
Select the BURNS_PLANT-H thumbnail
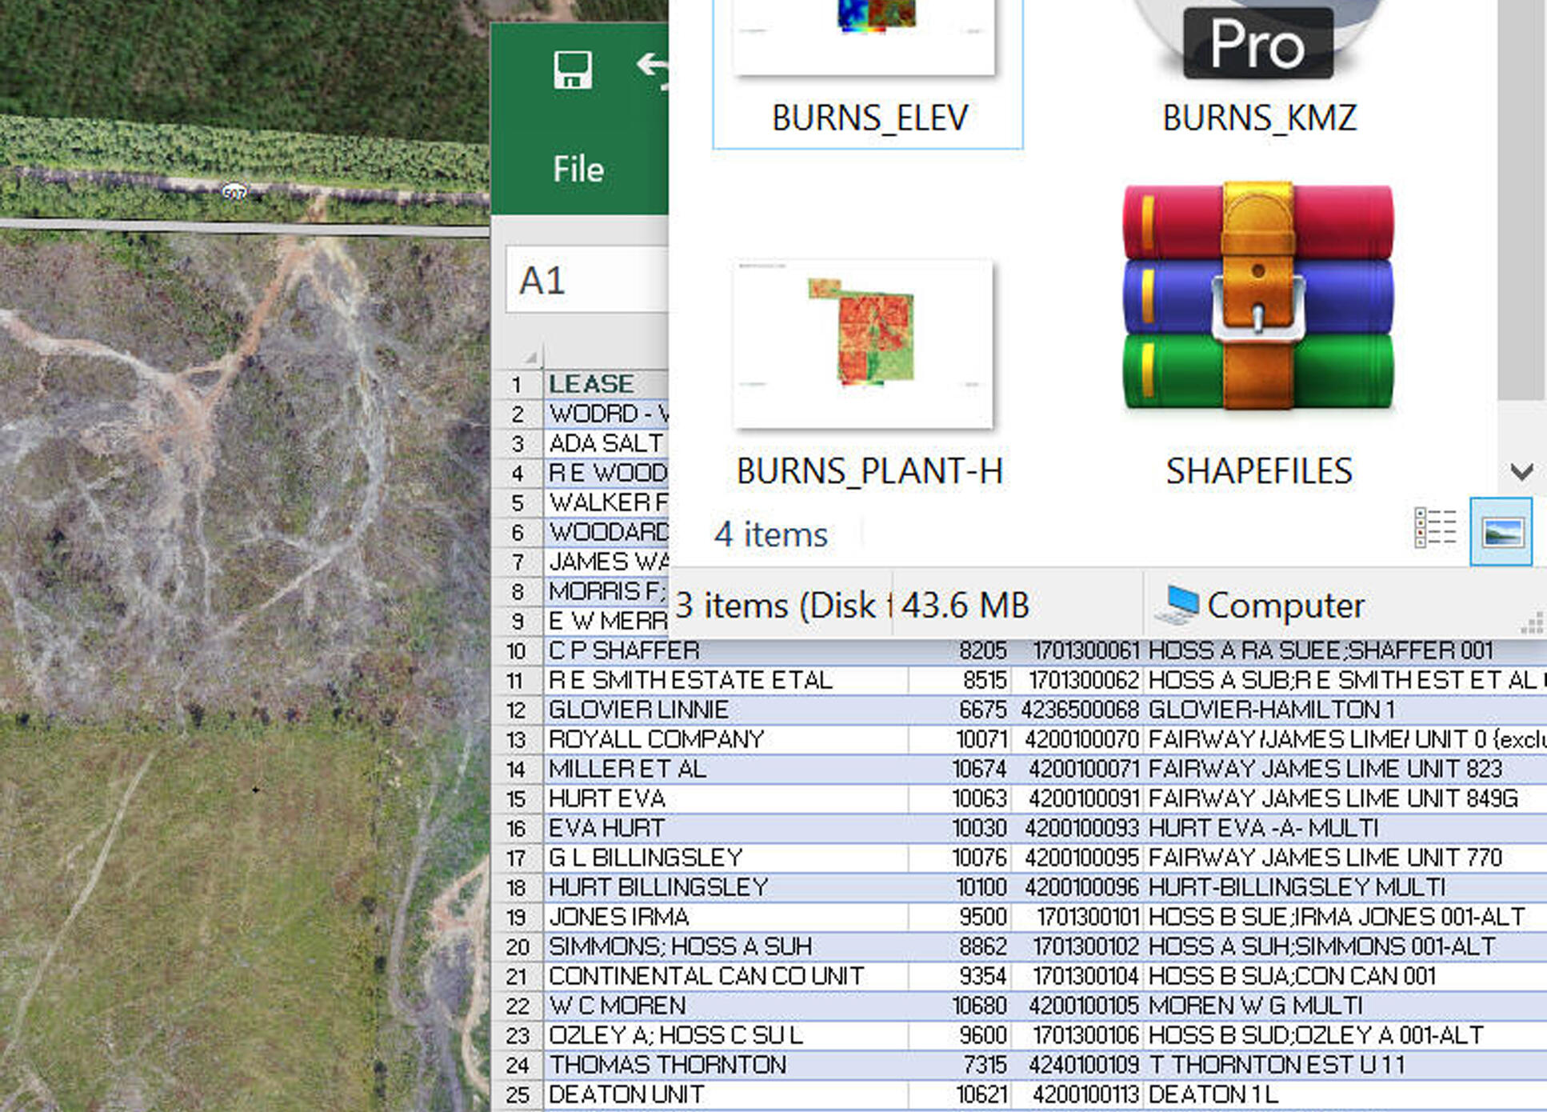click(863, 344)
